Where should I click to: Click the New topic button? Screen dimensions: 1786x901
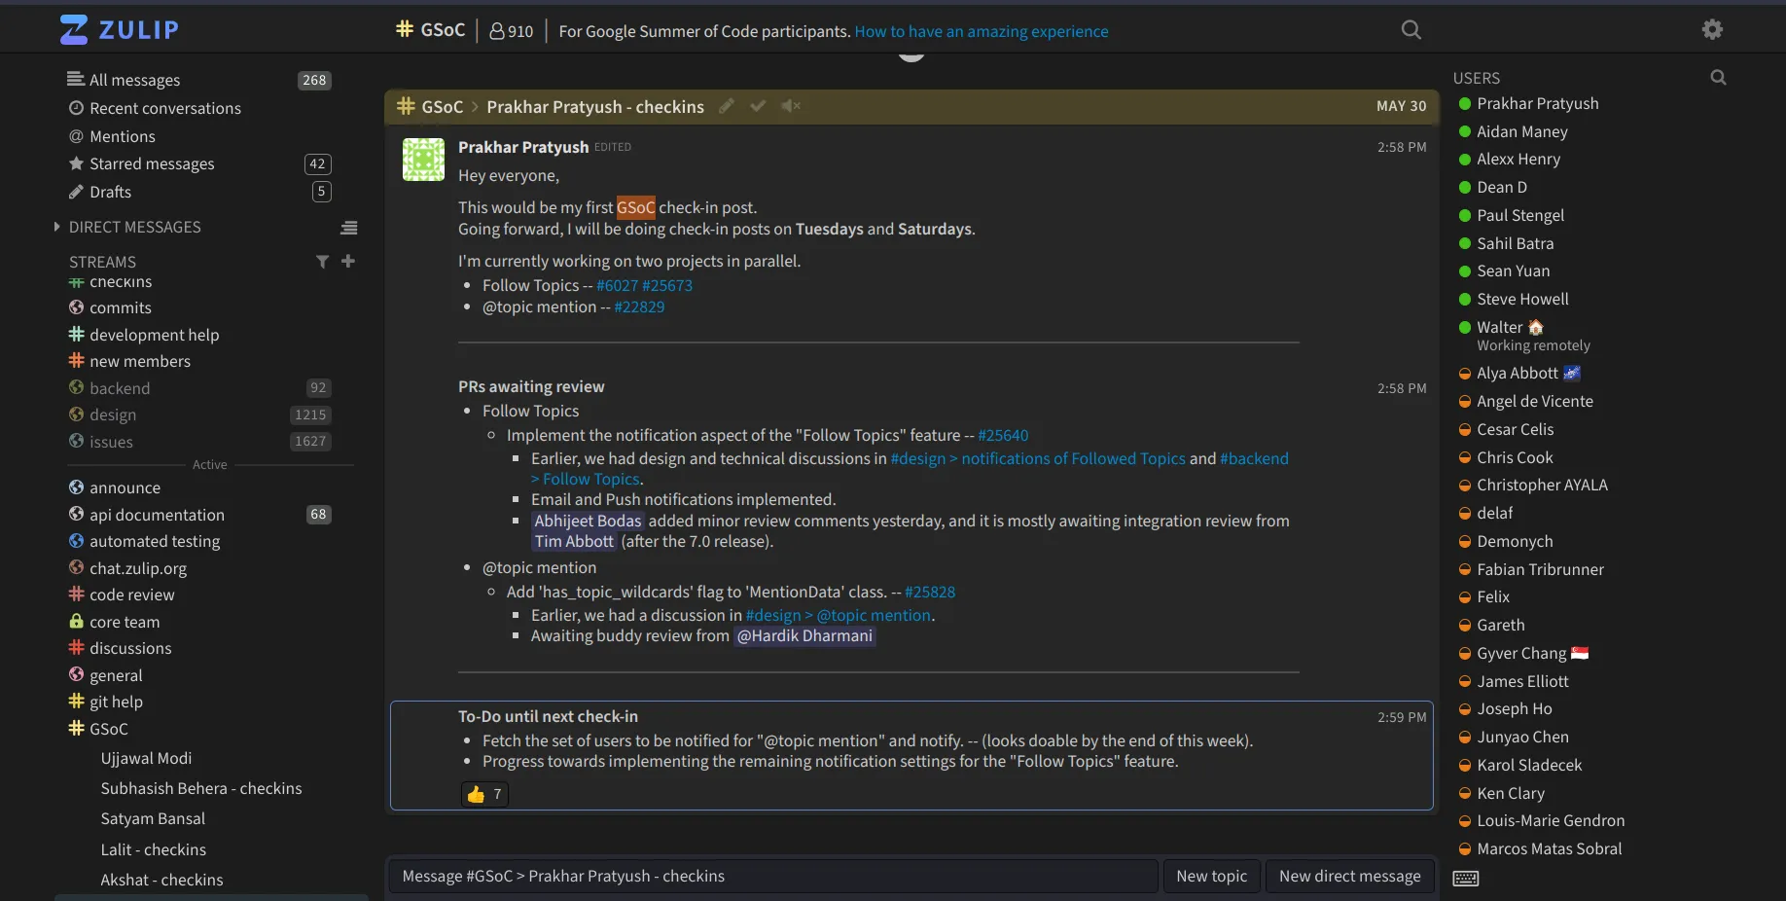(1211, 876)
